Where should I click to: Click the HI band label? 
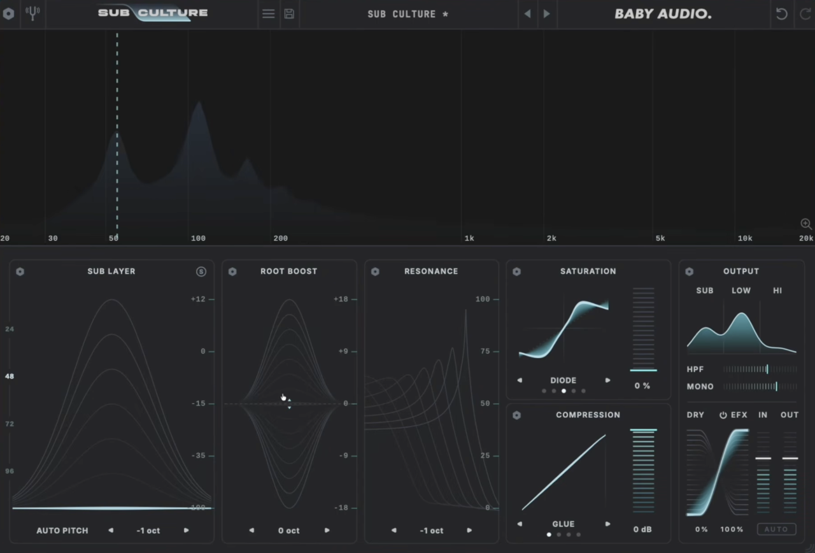777,291
